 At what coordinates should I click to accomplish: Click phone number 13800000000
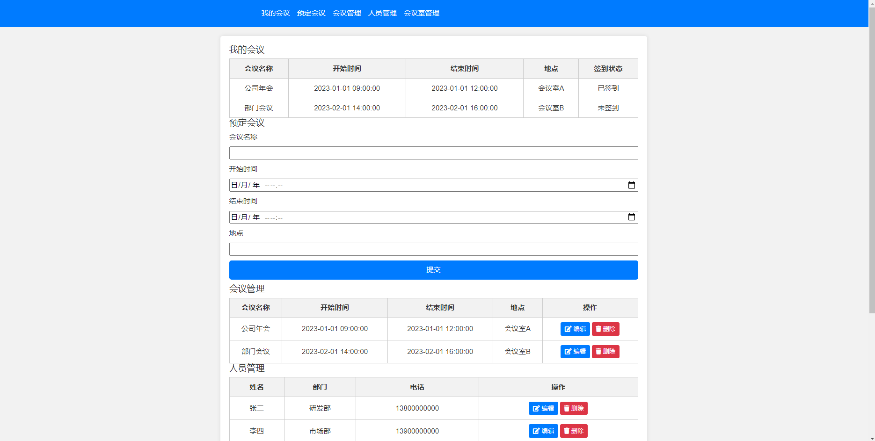coord(417,408)
